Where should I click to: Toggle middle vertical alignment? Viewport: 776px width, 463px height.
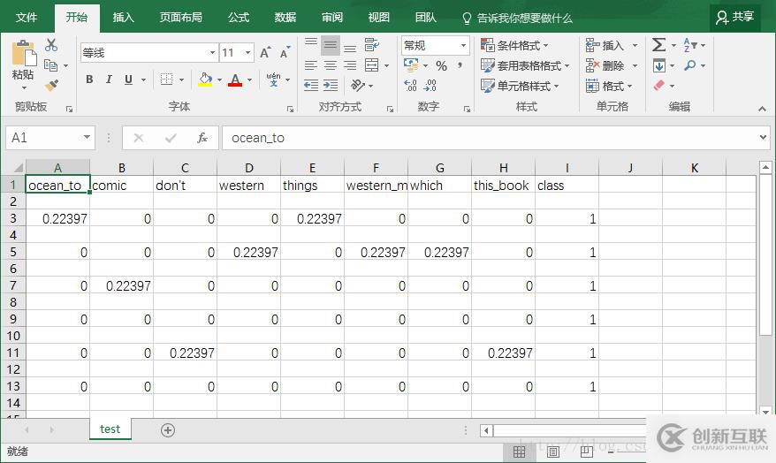click(330, 46)
